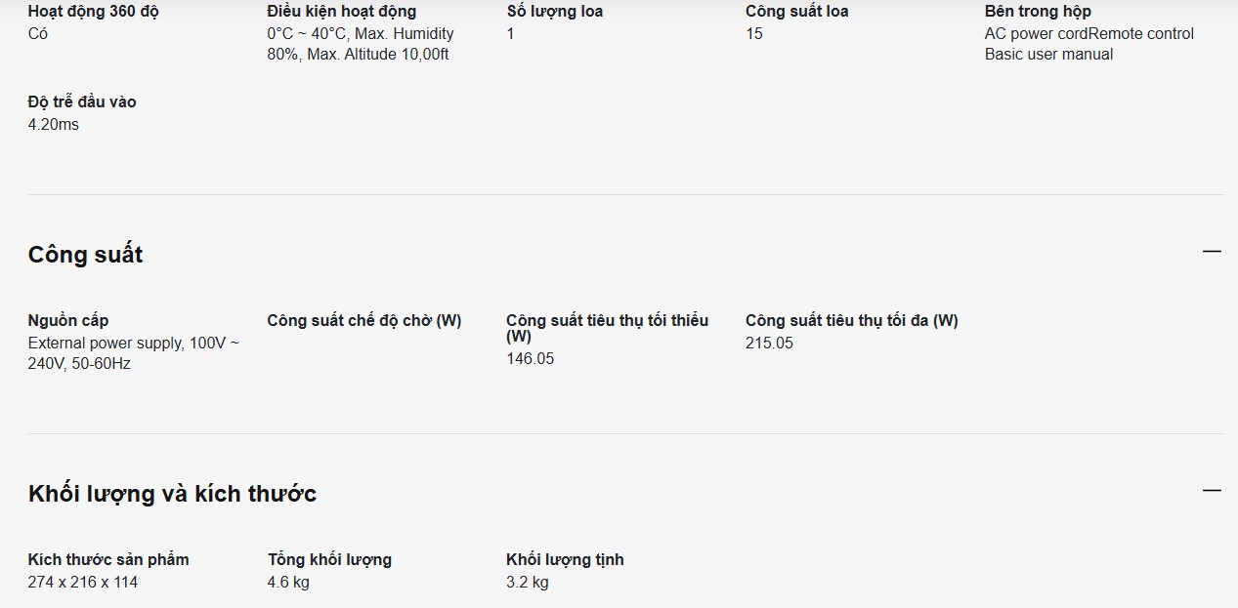Click the Công suất tiêu thụ tối thiểu label
Image resolution: width=1238 pixels, height=608 pixels.
click(x=607, y=320)
